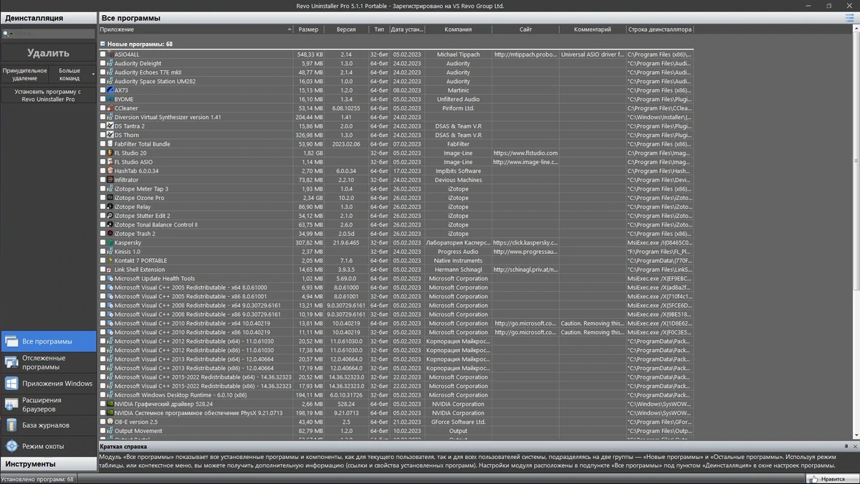Click the ASIO4ALL program icon
Image resolution: width=860 pixels, height=484 pixels.
[110, 54]
